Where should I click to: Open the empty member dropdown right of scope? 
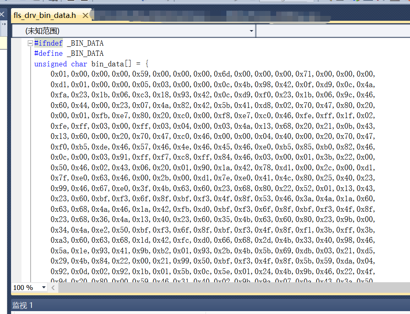pyautogui.click(x=332, y=31)
